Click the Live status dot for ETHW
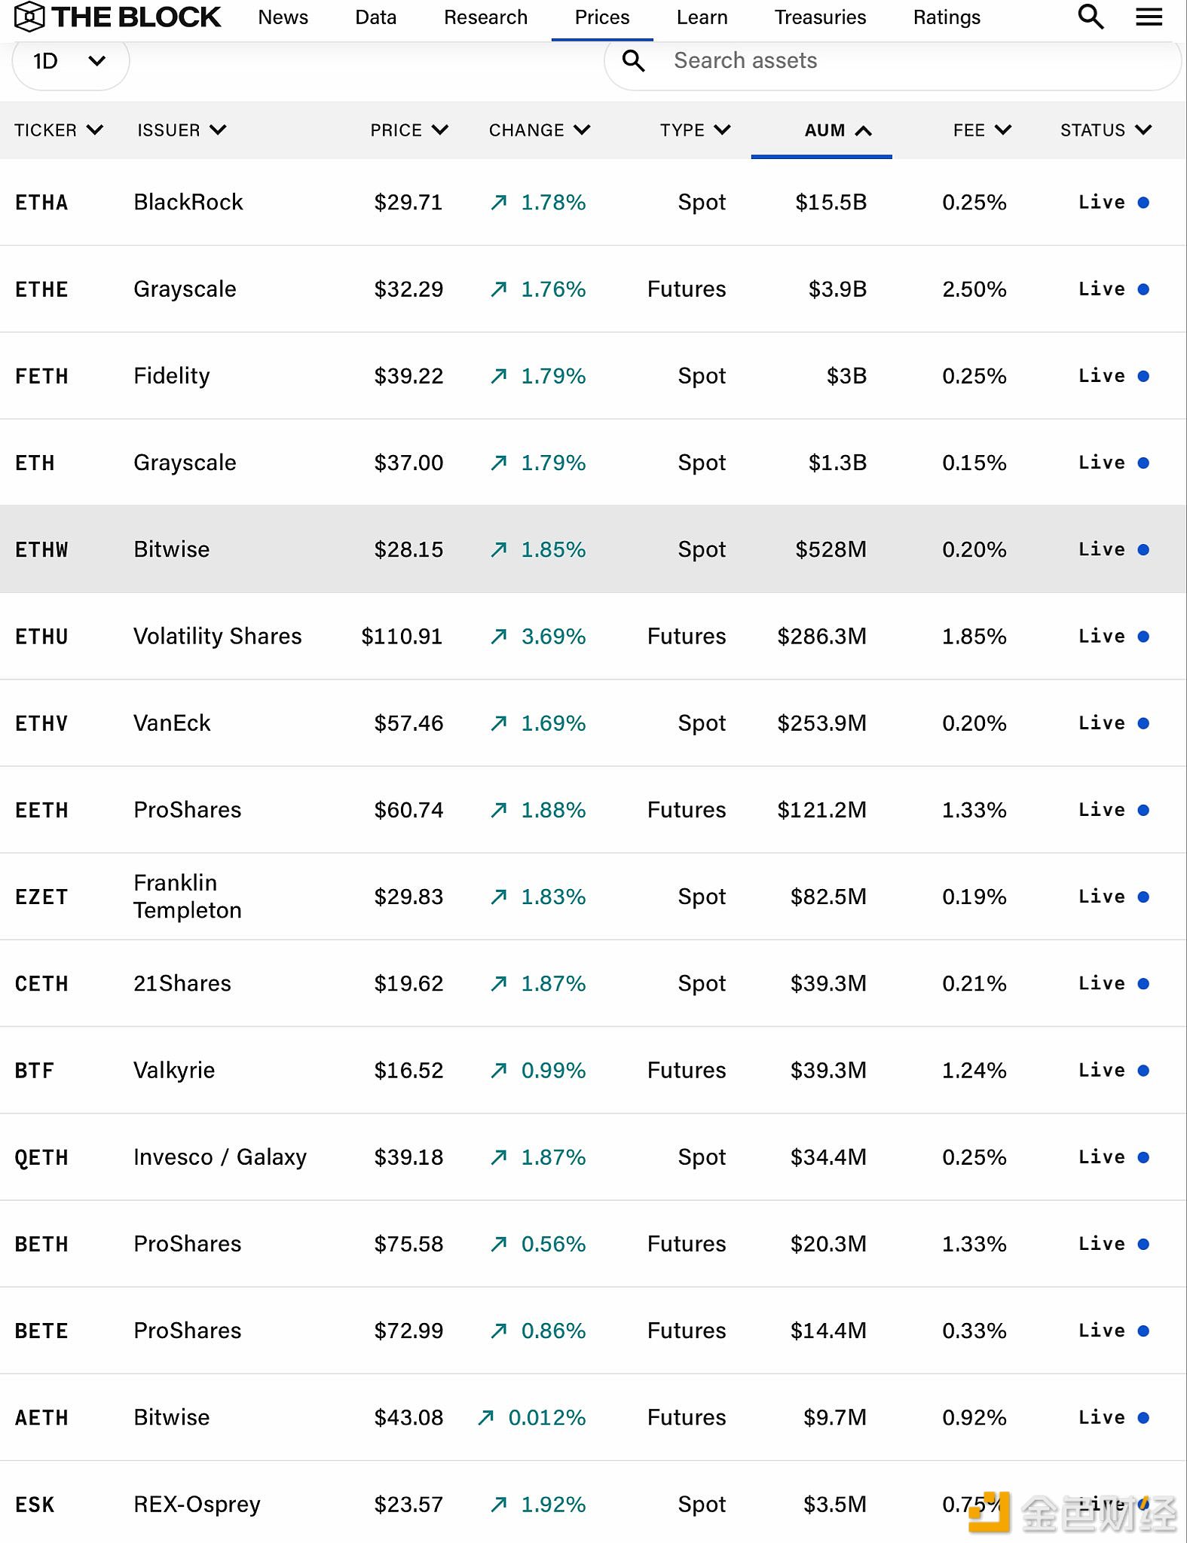This screenshot has height=1543, width=1187. [1143, 550]
